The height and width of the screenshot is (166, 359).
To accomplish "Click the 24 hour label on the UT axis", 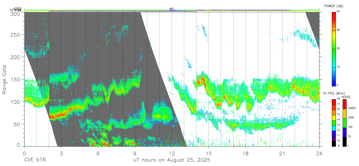I will (x=319, y=153).
